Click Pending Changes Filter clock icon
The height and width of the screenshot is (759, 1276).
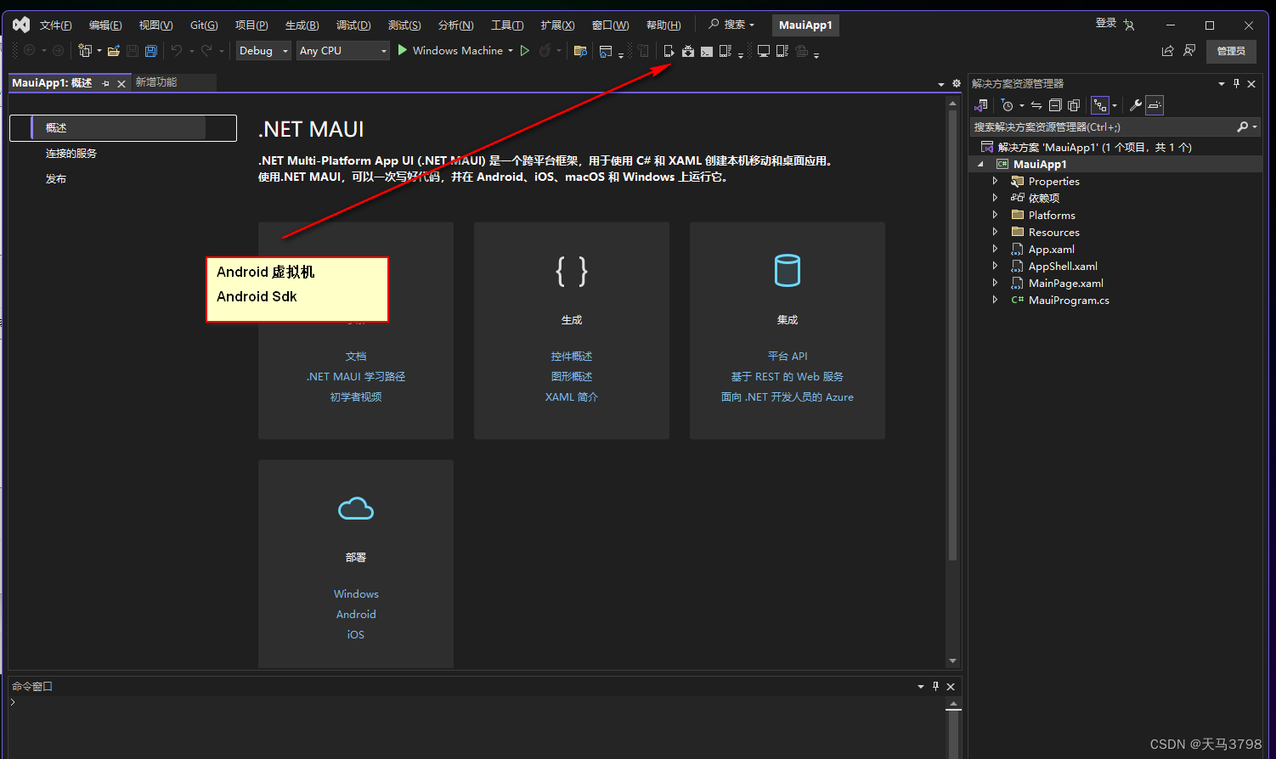[x=1007, y=105]
